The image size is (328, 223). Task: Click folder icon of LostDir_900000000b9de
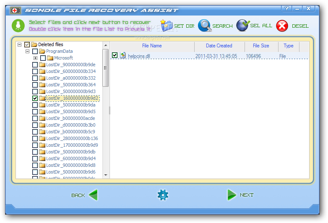42,65
